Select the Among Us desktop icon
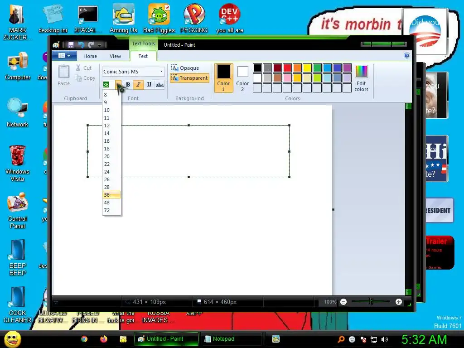Image resolution: width=464 pixels, height=348 pixels. coord(123,18)
